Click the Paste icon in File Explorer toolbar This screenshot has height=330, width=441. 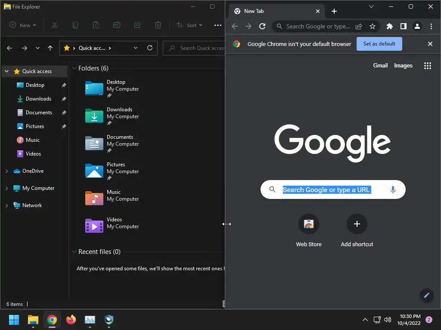(96, 25)
